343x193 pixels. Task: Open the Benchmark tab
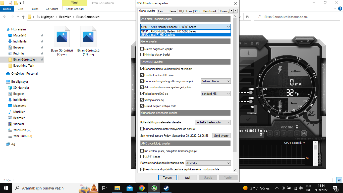[210, 11]
